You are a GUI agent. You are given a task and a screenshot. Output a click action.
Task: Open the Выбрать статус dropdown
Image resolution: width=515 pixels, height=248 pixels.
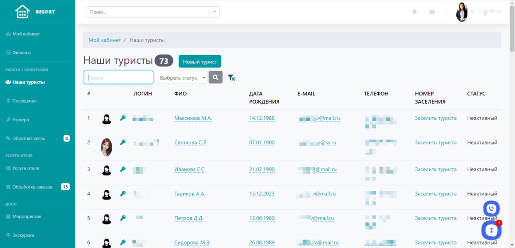click(181, 77)
